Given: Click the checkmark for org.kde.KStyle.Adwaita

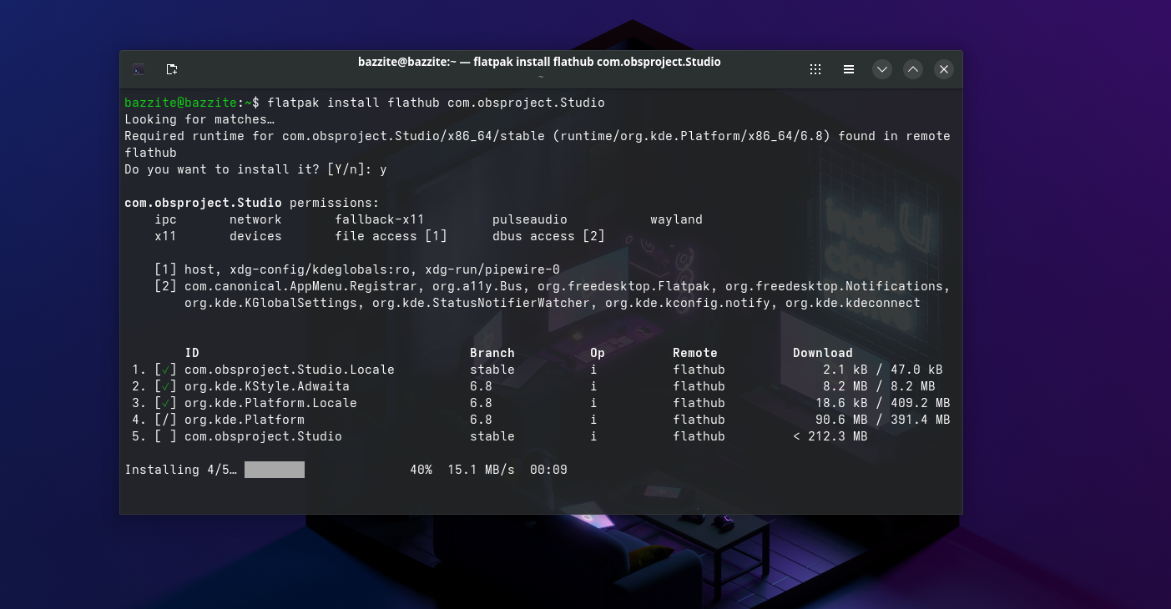Looking at the screenshot, I should (x=166, y=386).
